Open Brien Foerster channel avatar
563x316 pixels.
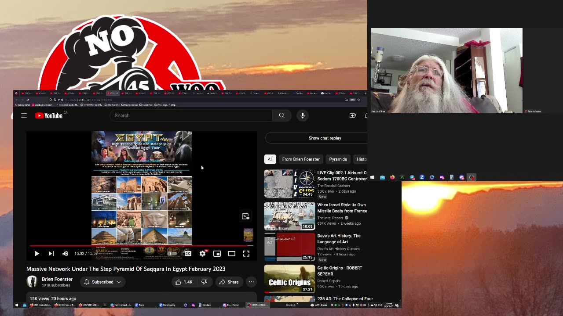[x=32, y=282]
